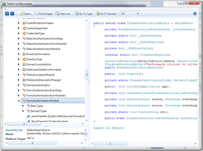Expand the FileAuthorizationModule node
This screenshot has width=203, height=151.
pos(19,75)
